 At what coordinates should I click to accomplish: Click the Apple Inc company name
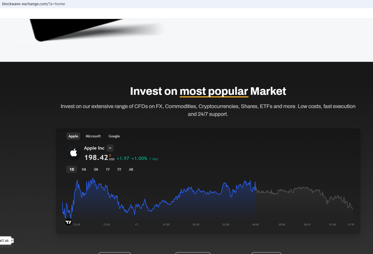pos(94,148)
